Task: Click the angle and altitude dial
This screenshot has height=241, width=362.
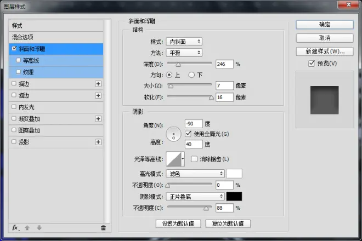Action: tap(173, 134)
